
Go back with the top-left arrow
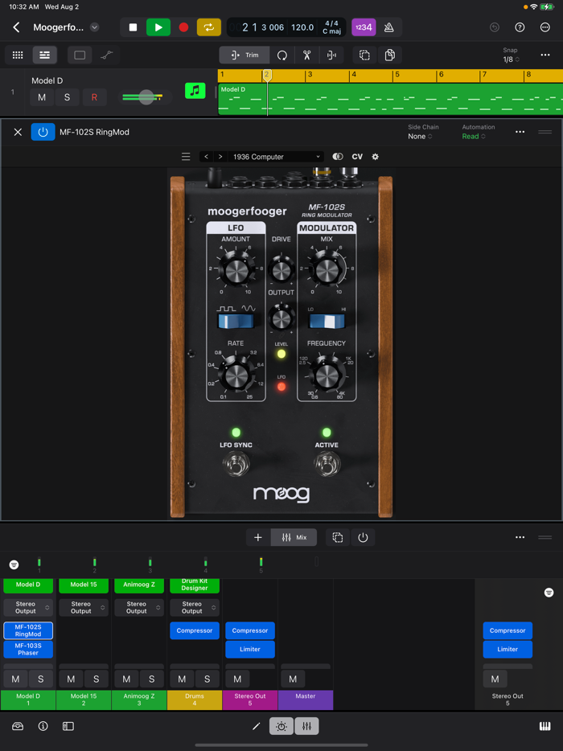[x=16, y=27]
